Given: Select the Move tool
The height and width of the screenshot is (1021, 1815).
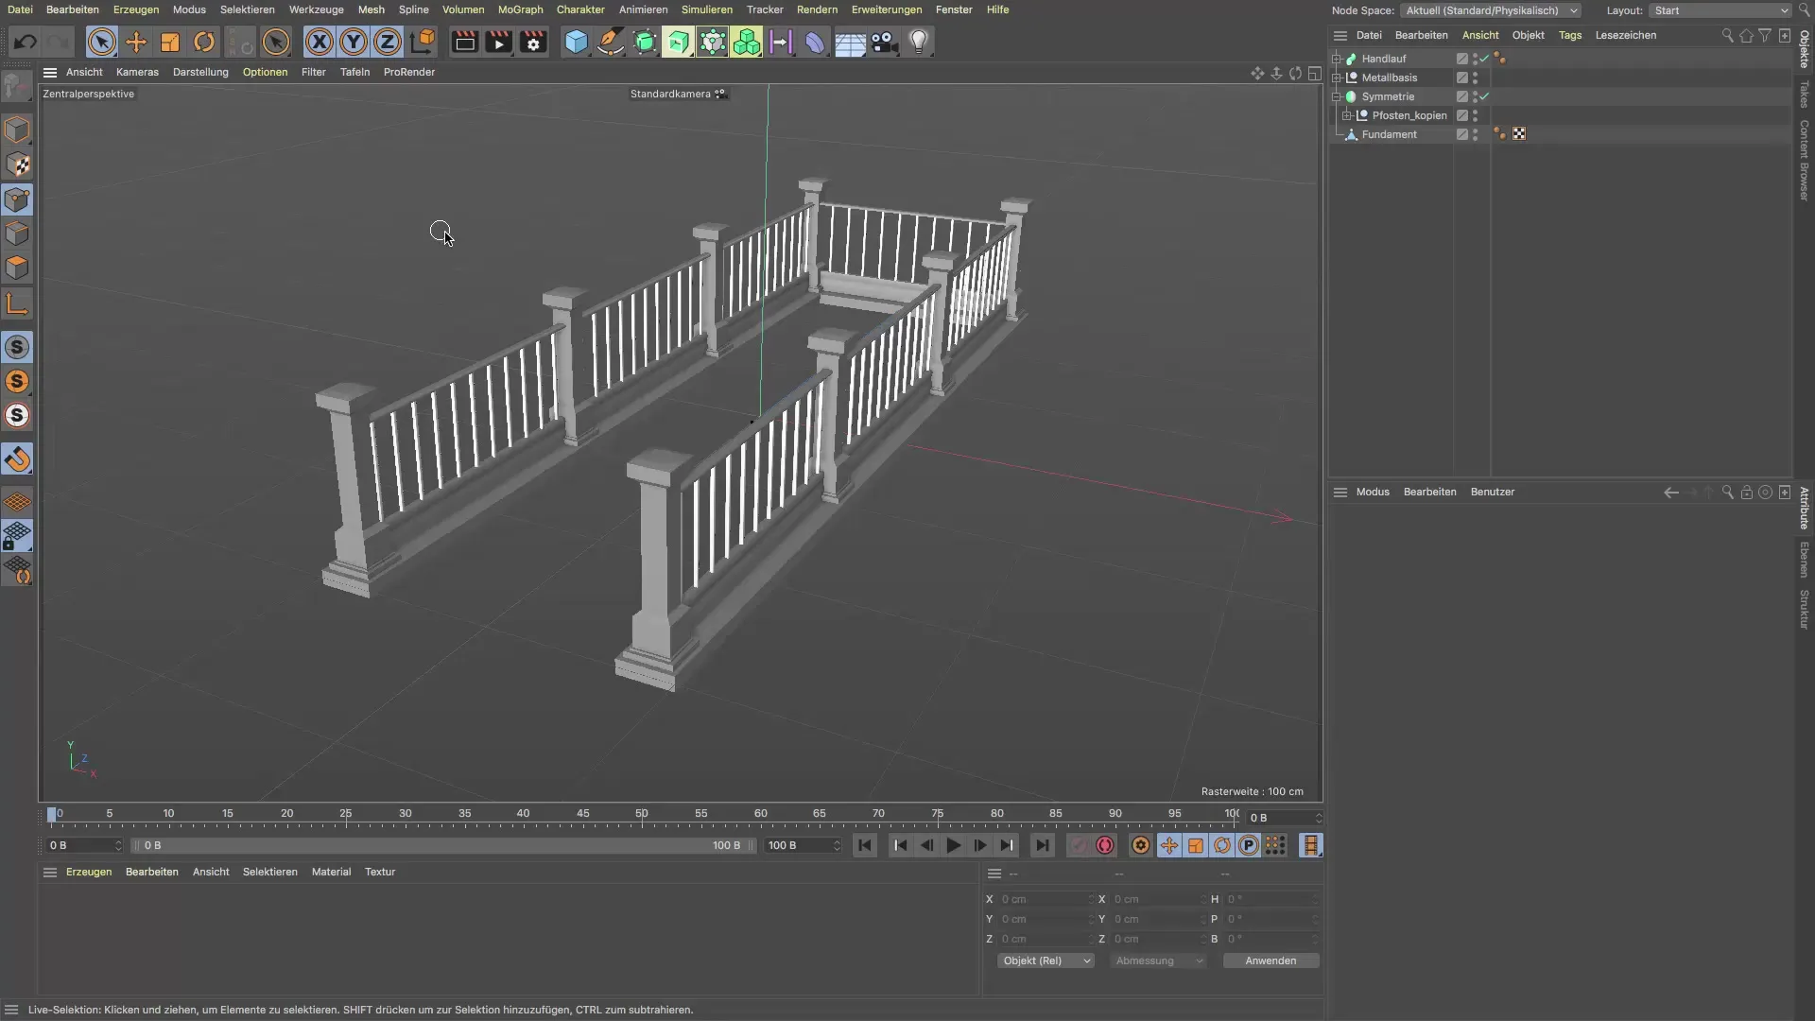Looking at the screenshot, I should [x=136, y=42].
